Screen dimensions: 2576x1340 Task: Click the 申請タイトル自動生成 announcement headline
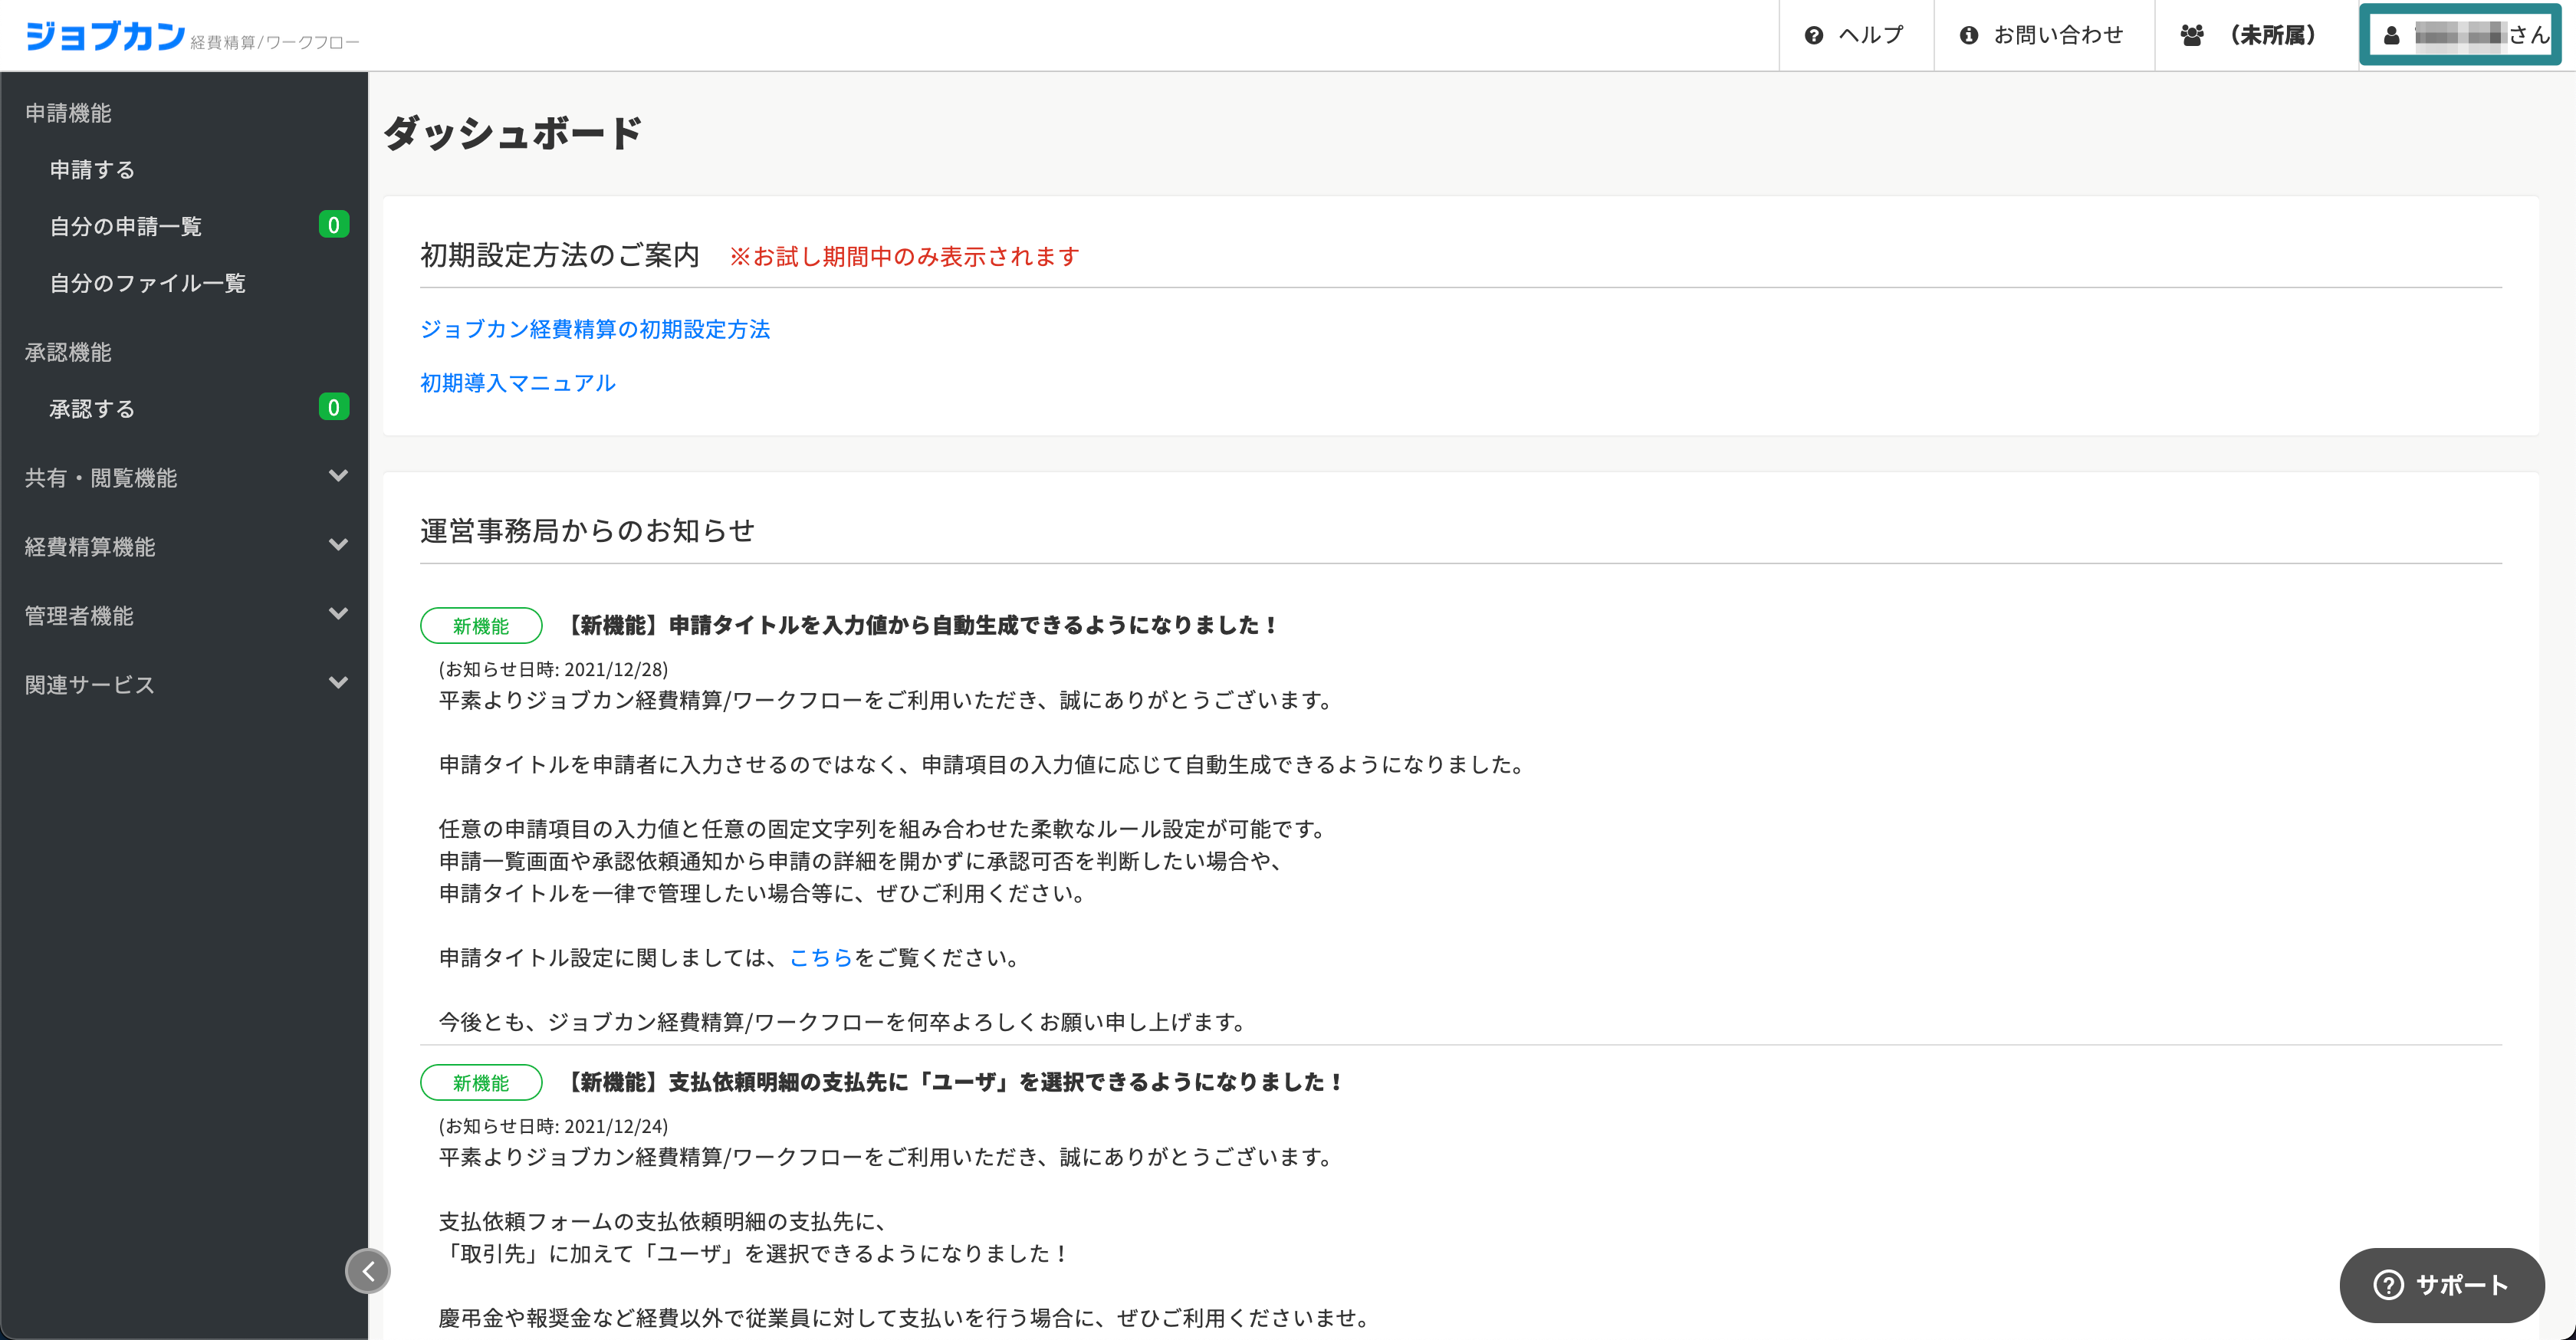click(920, 625)
